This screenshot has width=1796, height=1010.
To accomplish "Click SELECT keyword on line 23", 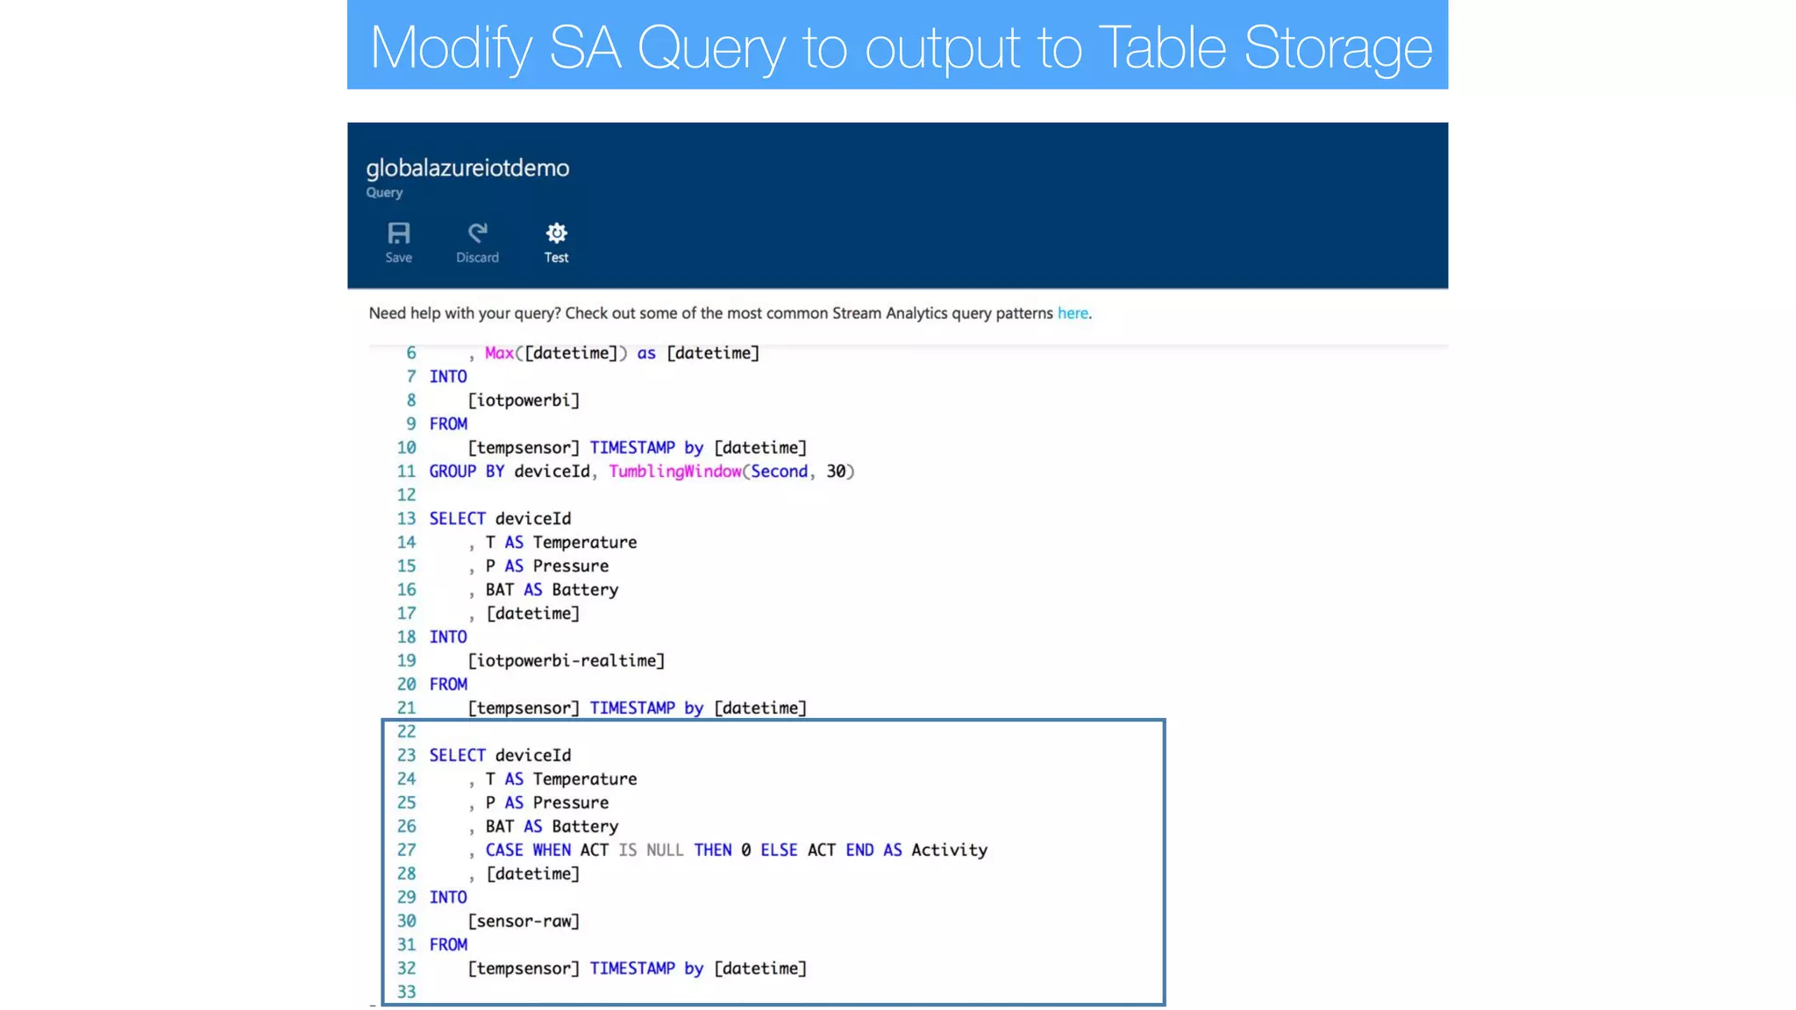I will pyautogui.click(x=457, y=756).
